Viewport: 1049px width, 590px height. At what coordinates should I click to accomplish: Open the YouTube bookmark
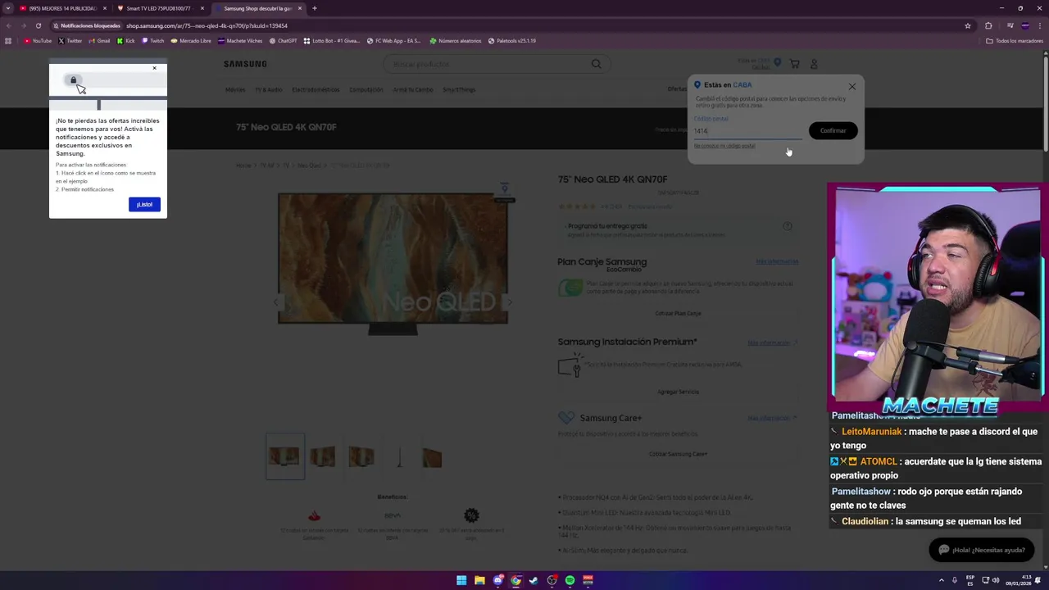[x=38, y=41]
